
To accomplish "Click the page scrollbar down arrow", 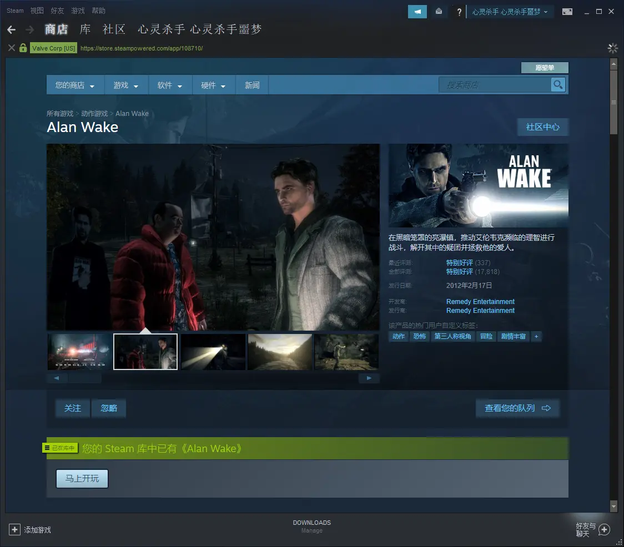I will (613, 507).
